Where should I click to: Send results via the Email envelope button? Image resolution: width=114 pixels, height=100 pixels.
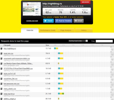(x=79, y=21)
